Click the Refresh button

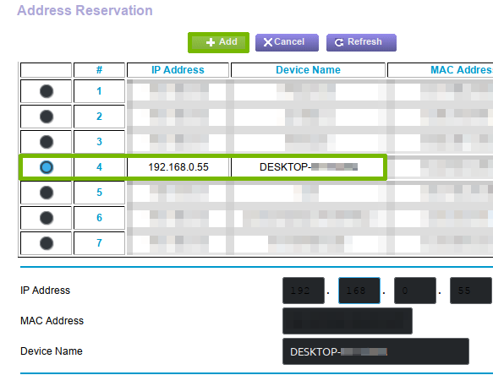pyautogui.click(x=361, y=42)
